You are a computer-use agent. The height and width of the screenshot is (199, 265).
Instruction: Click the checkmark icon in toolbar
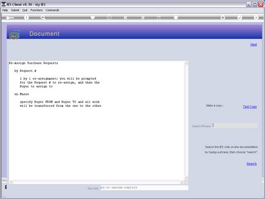pyautogui.click(x=239, y=17)
